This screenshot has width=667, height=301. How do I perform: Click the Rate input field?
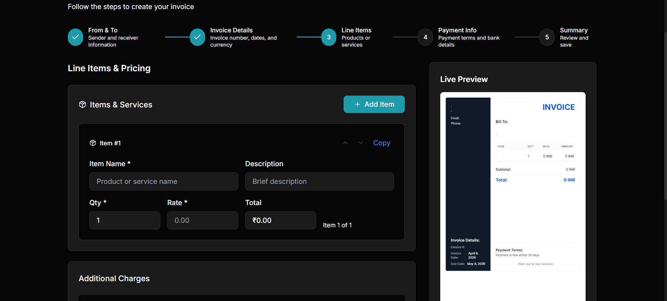click(202, 220)
